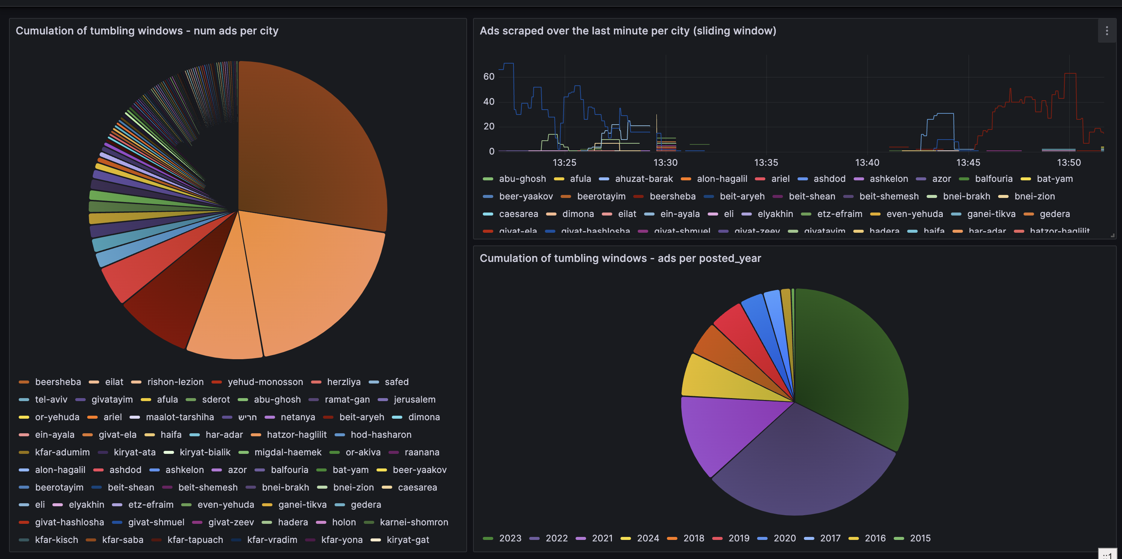
Task: Open the sliding window panel three-dot menu
Action: (1106, 30)
